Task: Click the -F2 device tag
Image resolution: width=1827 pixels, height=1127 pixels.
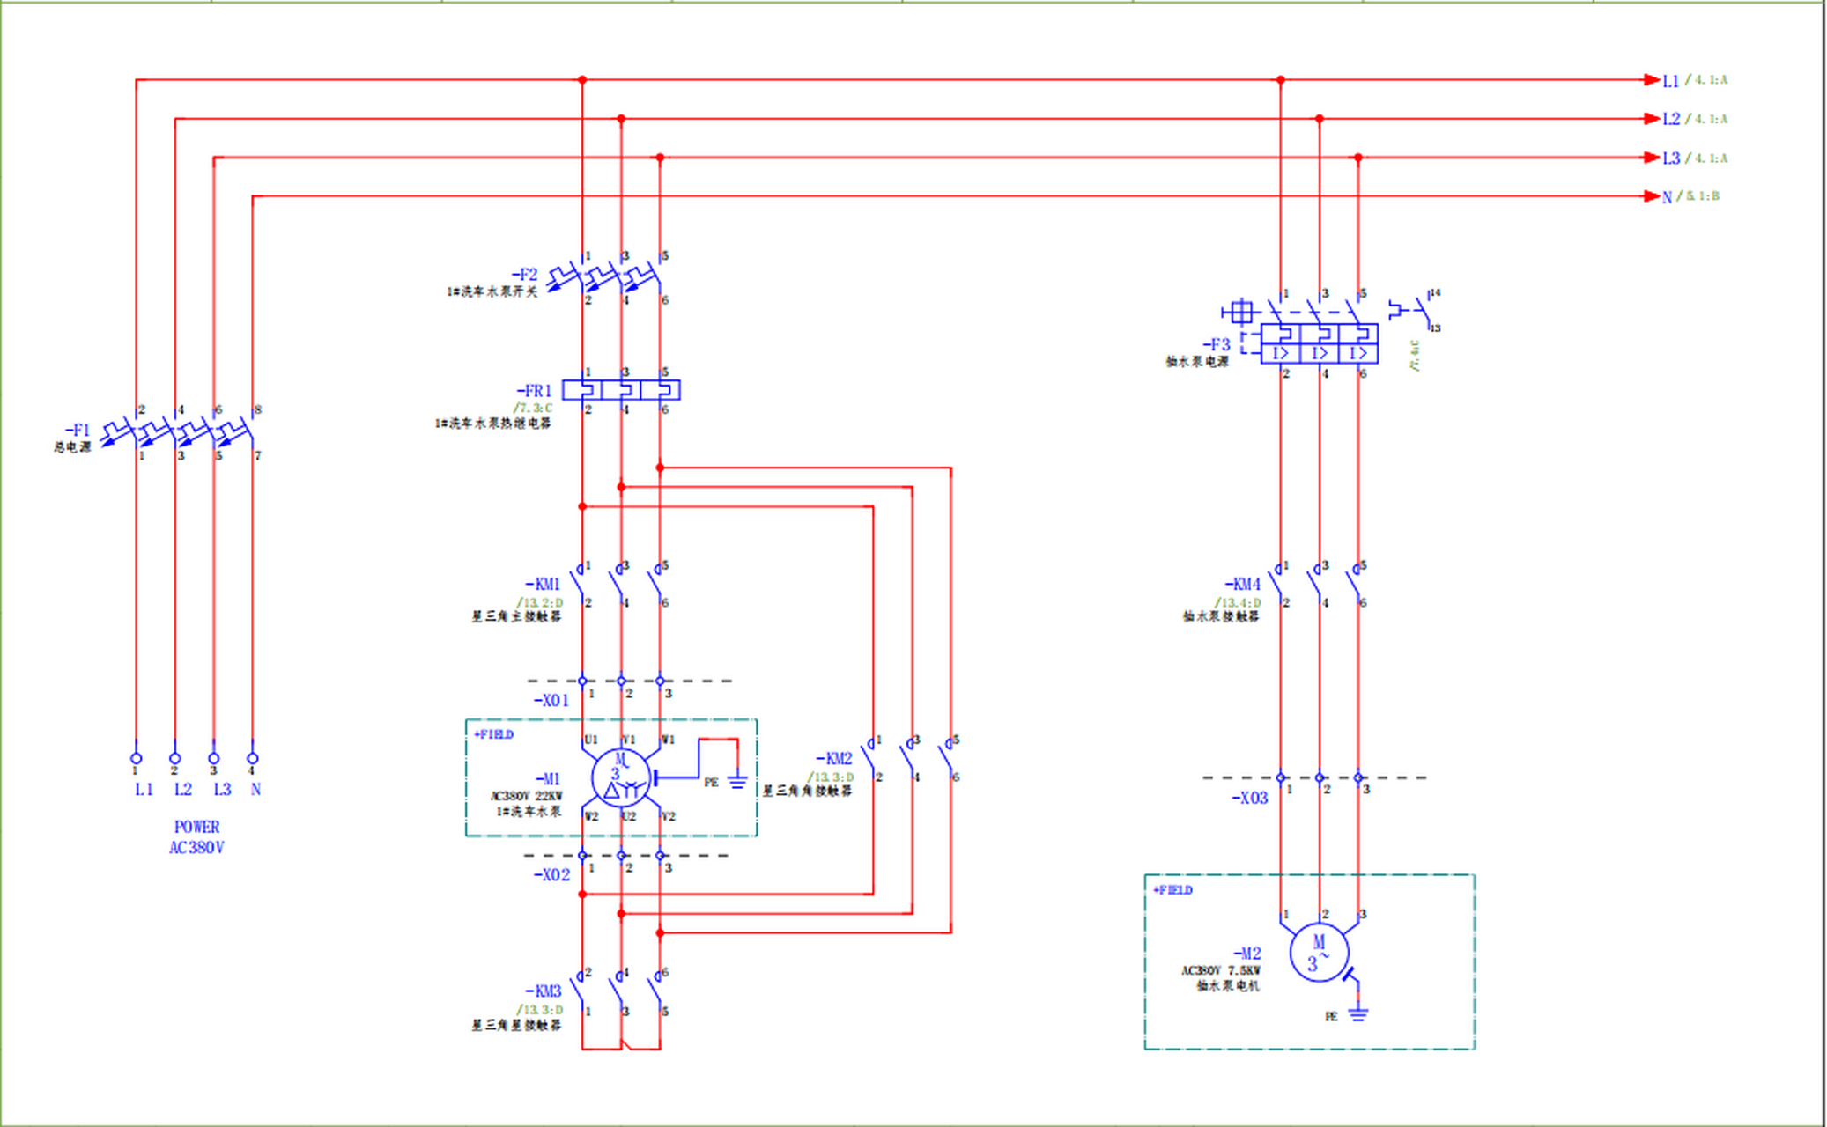Action: (x=524, y=275)
